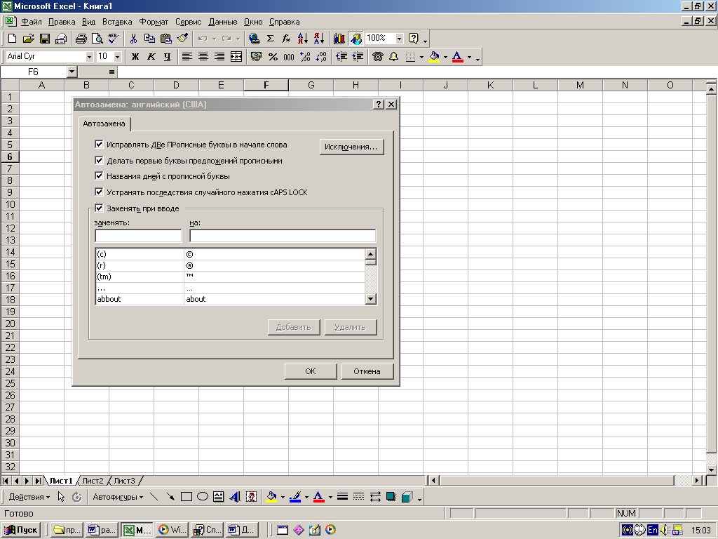Merge and center cells icon
718x539 pixels.
coord(236,57)
